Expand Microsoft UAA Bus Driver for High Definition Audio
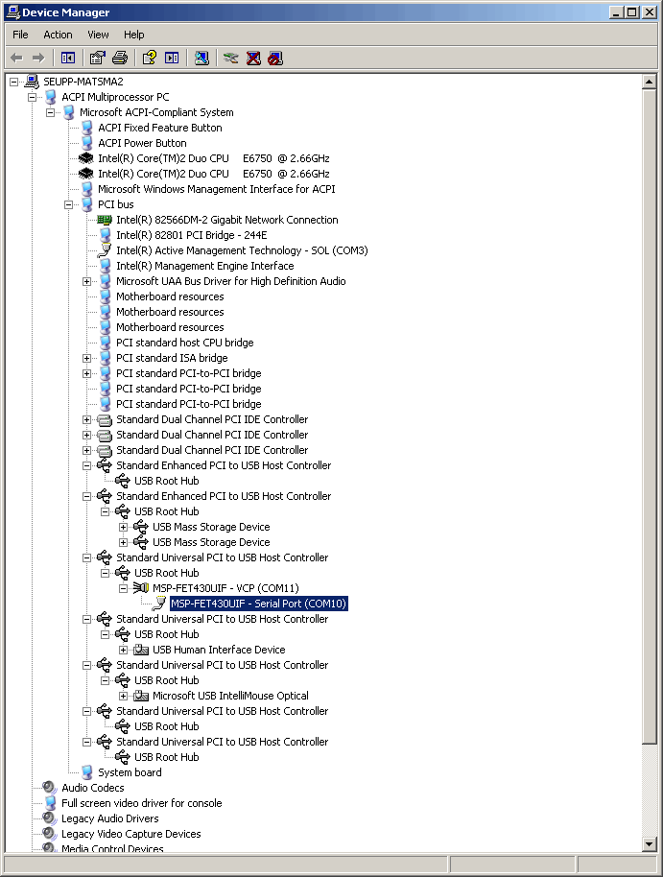 [86, 281]
